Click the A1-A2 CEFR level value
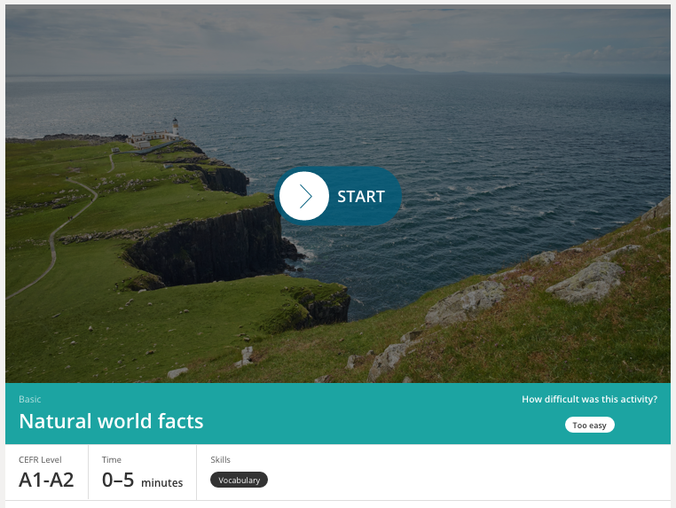Viewport: 676px width, 508px height. click(x=46, y=480)
